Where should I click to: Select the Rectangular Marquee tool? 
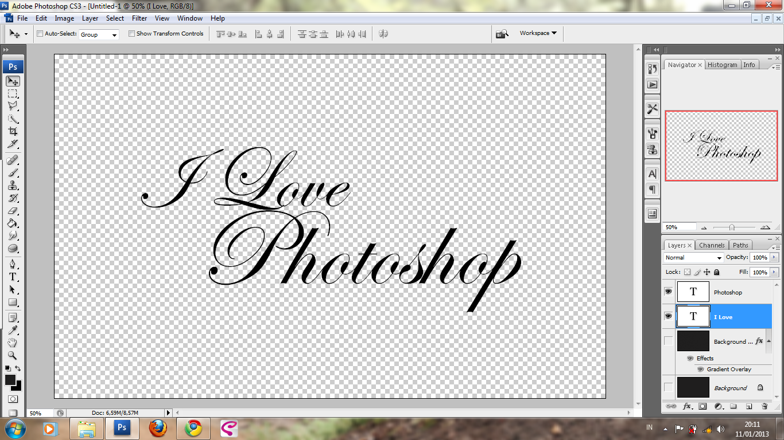pyautogui.click(x=13, y=93)
